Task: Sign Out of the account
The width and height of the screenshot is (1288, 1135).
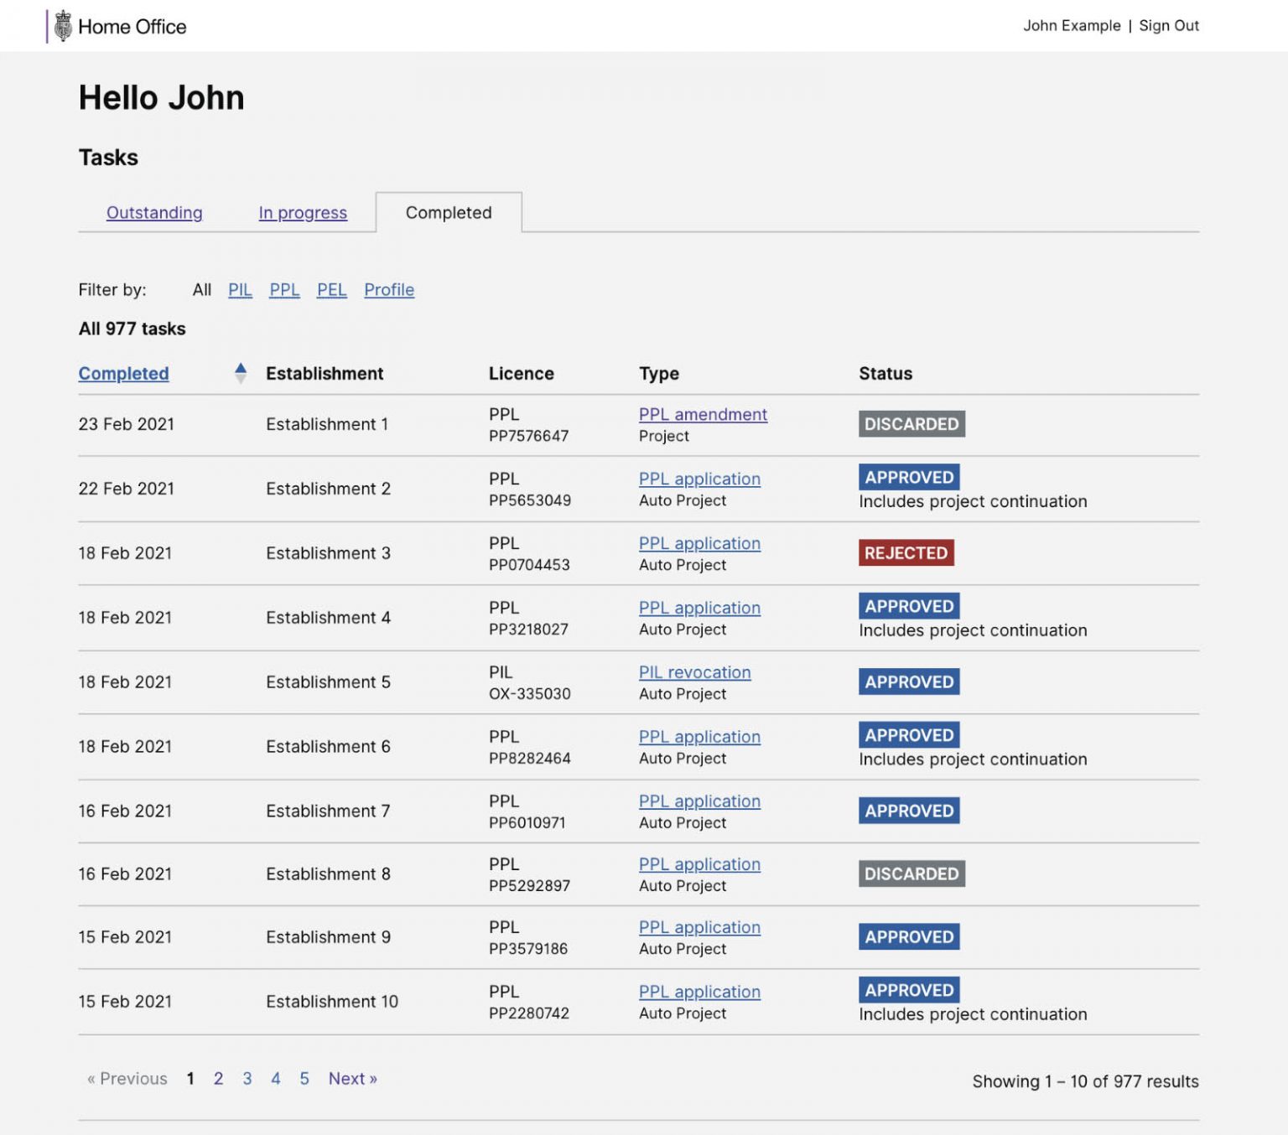Action: [x=1169, y=26]
